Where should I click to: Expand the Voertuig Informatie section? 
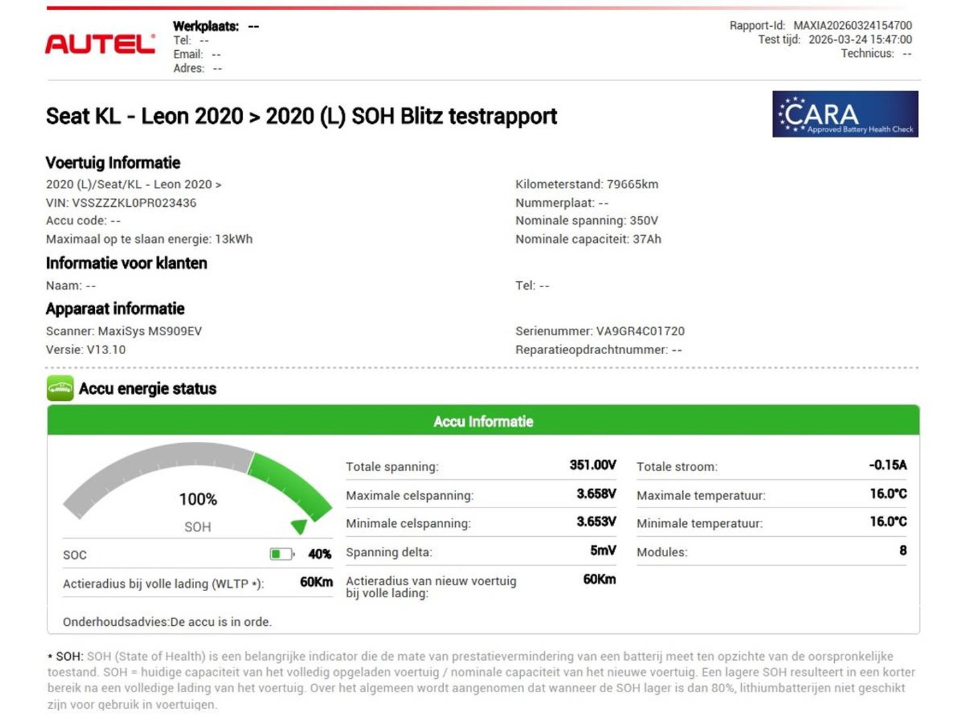tap(112, 163)
